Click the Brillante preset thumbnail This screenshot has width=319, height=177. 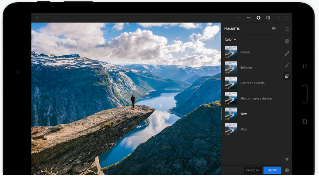tap(231, 67)
